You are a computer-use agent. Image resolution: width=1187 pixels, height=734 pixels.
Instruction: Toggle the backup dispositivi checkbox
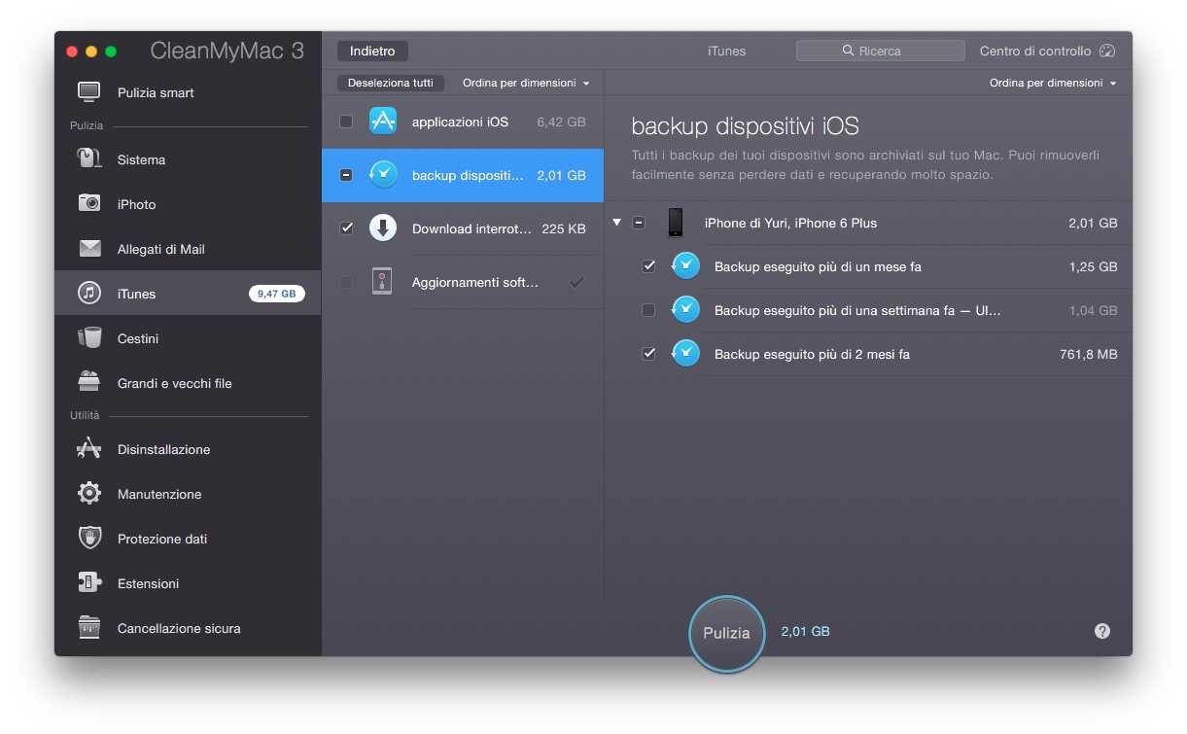coord(346,175)
